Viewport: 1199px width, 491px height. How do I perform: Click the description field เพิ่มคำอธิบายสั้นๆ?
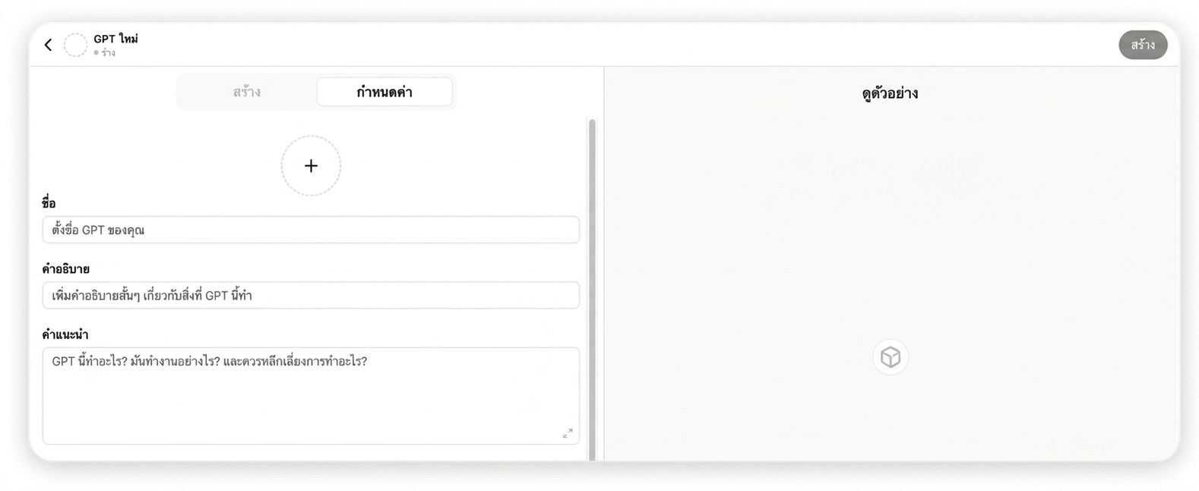click(x=311, y=295)
